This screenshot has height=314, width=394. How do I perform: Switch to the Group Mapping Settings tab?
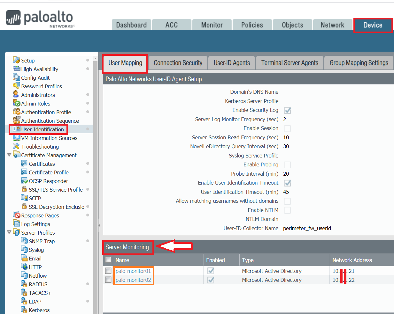tap(359, 63)
